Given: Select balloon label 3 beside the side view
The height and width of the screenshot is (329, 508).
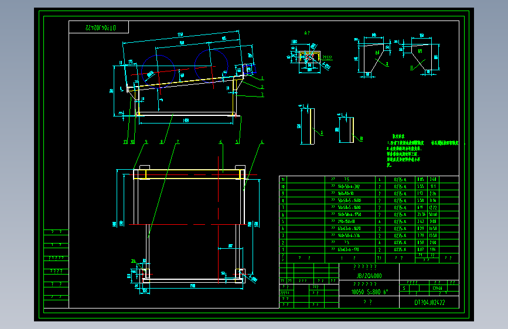Looking at the screenshot, I should click(262, 95).
